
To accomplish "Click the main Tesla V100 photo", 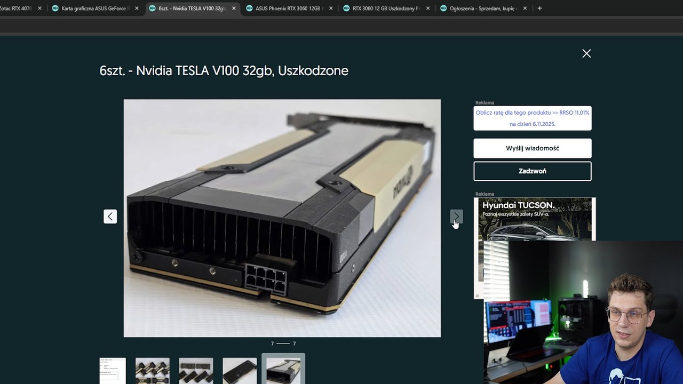I will 282,218.
